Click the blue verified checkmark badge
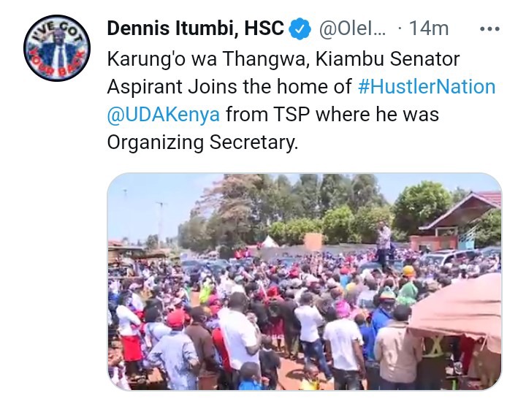This screenshot has height=401, width=526. 300,28
